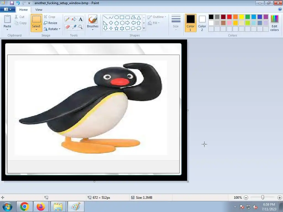Expand the Shapes gallery more arrow
283x212 pixels.
(x=144, y=28)
